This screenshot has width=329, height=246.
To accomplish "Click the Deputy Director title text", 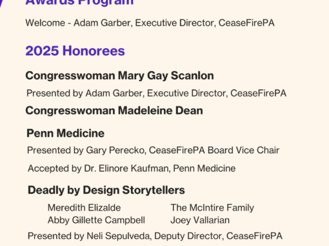I will (188, 236).
